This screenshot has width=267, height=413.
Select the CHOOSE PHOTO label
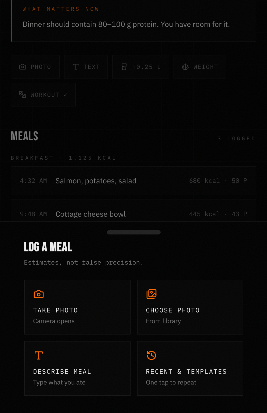173,310
